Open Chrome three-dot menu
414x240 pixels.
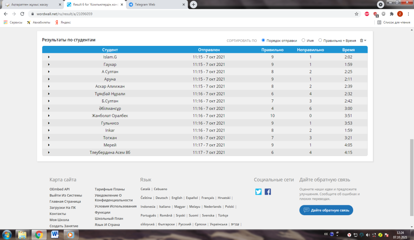click(x=408, y=14)
